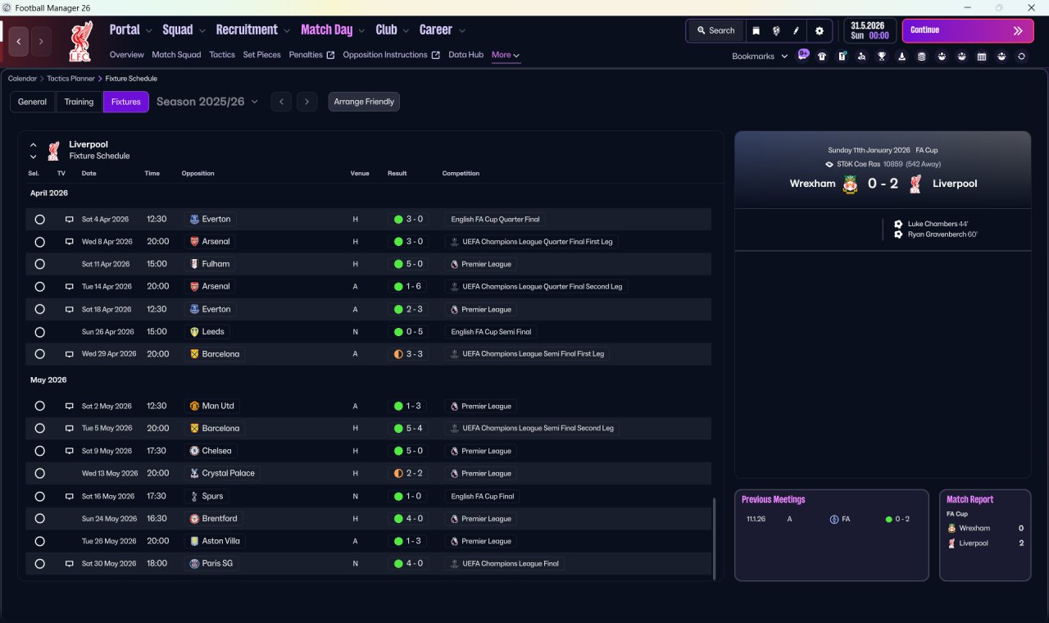Select the radio button for the Leeds Semi Final
This screenshot has width=1049, height=623.
point(39,332)
